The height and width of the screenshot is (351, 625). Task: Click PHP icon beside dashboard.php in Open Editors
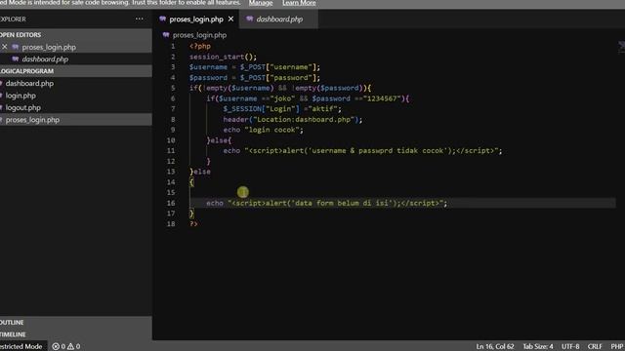pos(16,58)
